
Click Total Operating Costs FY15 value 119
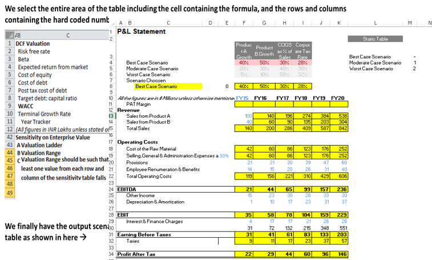(244, 176)
